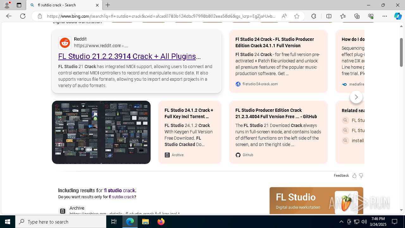Open the Copilot sidebar icon
This screenshot has height=228, width=405.
click(x=398, y=16)
